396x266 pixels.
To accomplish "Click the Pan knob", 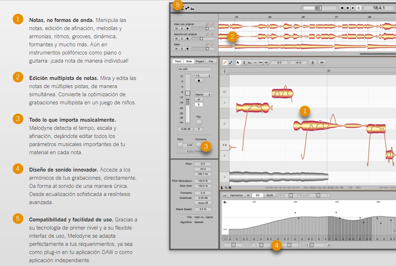I will (x=199, y=122).
